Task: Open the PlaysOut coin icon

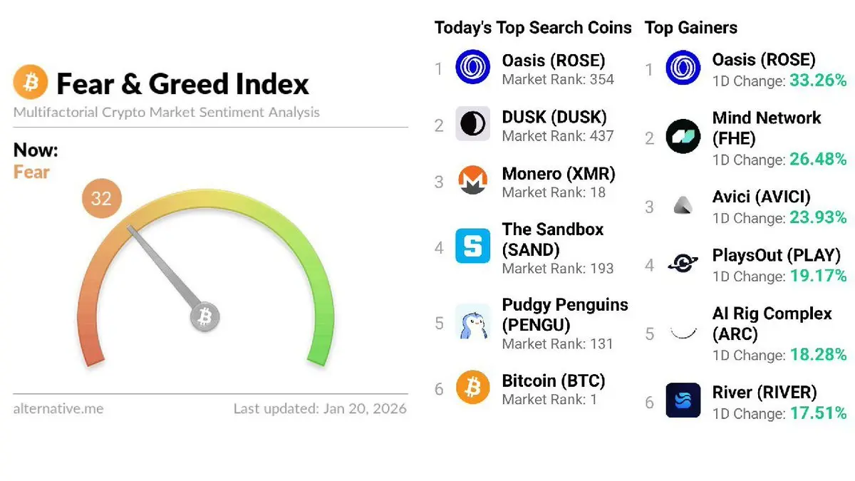Action: (683, 264)
